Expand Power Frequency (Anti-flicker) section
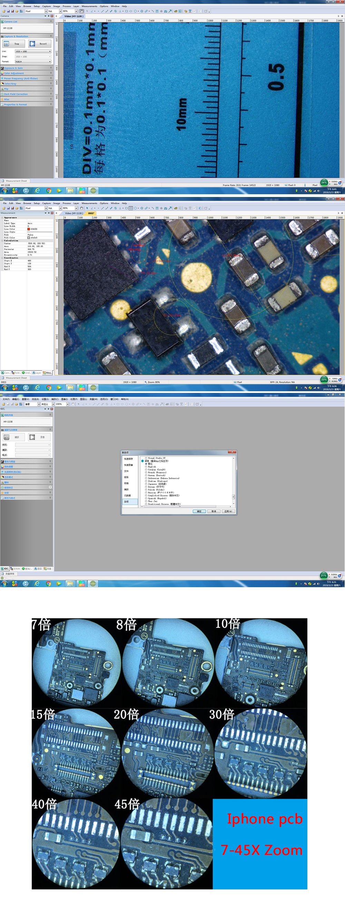This screenshot has width=345, height=897. [x=27, y=78]
